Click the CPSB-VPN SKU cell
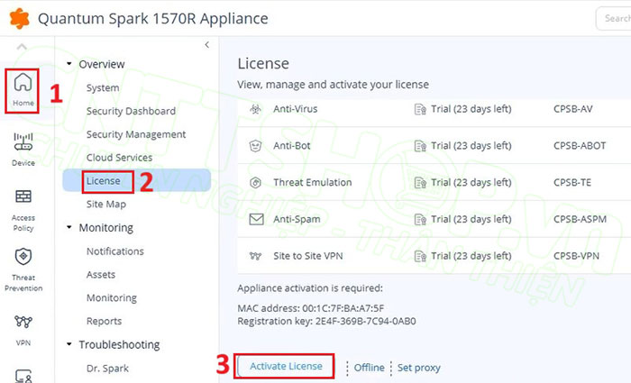The width and height of the screenshot is (631, 383). point(576,256)
